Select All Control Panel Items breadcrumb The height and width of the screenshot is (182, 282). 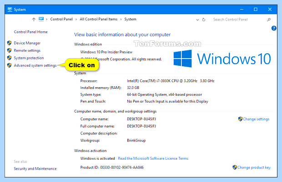tap(99, 19)
